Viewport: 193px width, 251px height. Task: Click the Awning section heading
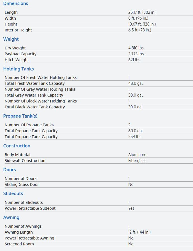point(11,218)
